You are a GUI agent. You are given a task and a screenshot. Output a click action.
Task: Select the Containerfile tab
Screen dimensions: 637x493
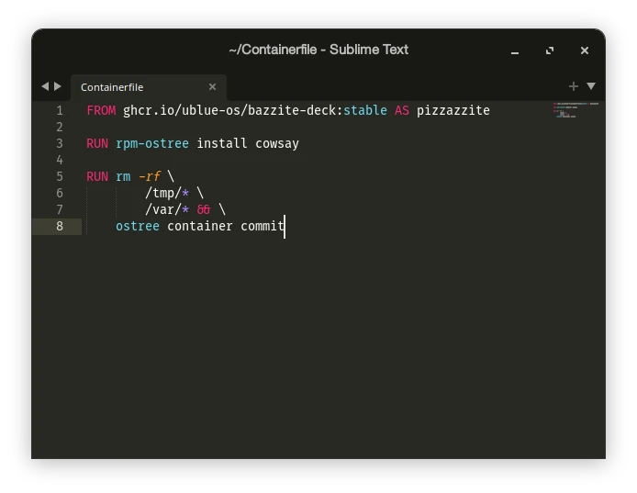[x=149, y=87]
